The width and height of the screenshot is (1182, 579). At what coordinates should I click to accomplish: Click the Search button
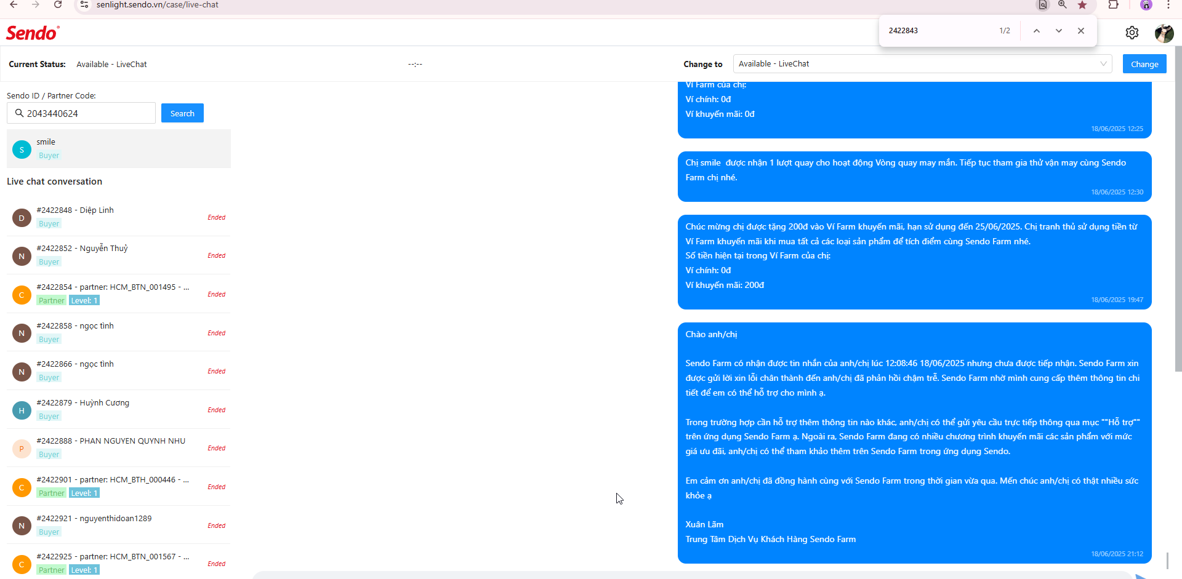click(x=182, y=113)
